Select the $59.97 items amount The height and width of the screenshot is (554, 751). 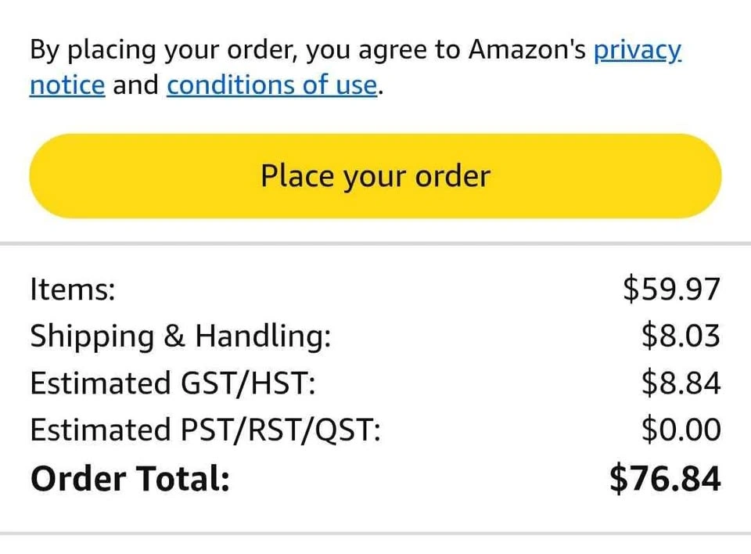(x=671, y=290)
